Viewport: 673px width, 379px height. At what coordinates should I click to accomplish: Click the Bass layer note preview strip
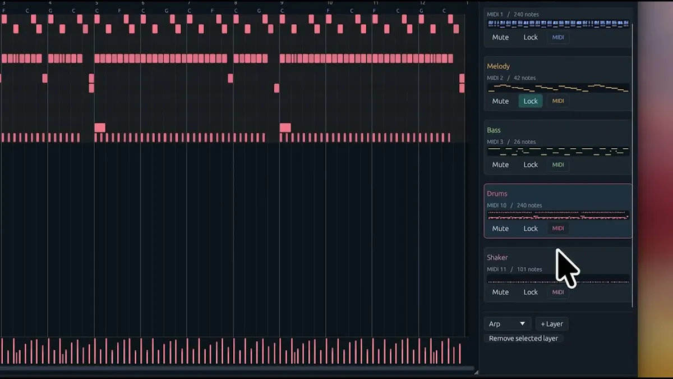click(x=558, y=151)
